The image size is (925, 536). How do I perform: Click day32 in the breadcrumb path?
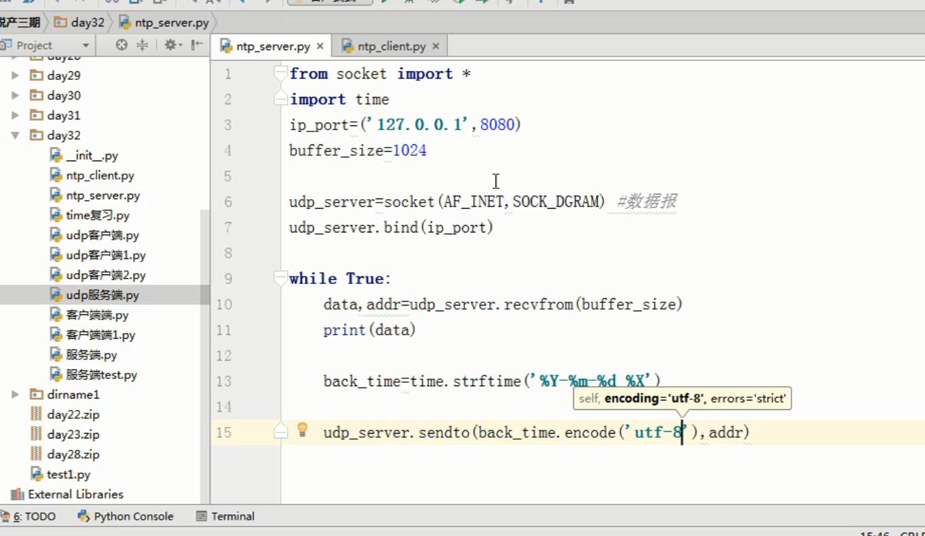(87, 22)
